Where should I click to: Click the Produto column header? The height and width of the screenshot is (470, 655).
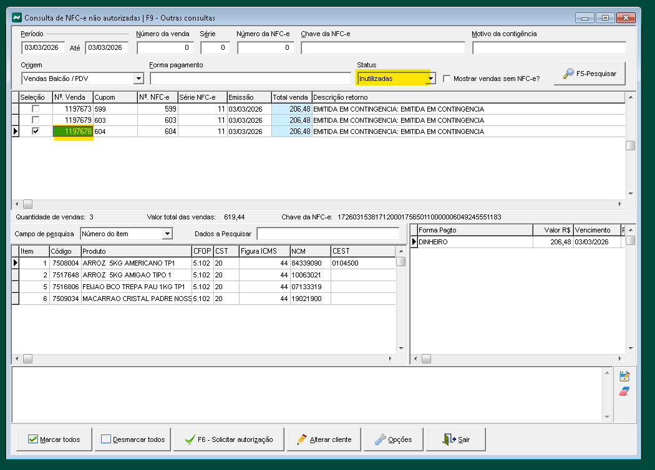[136, 251]
